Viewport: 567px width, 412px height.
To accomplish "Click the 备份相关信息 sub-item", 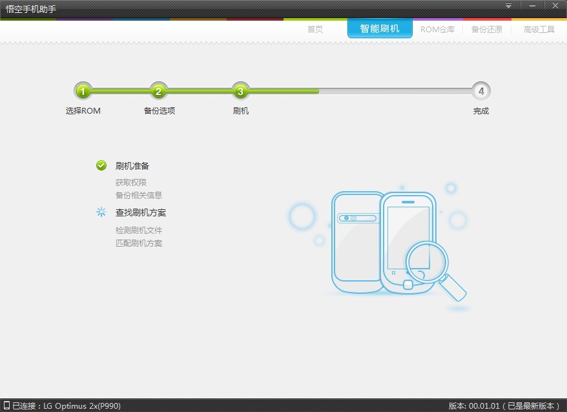I will click(x=138, y=195).
